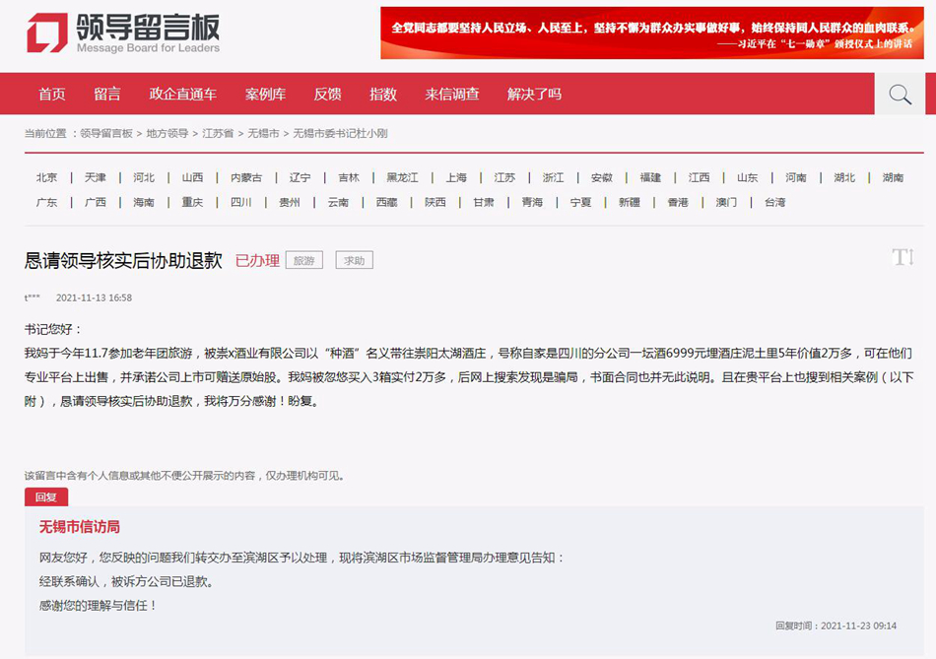The image size is (936, 659).
Task: Click 无锡市 breadcrumb link
Action: coord(263,133)
